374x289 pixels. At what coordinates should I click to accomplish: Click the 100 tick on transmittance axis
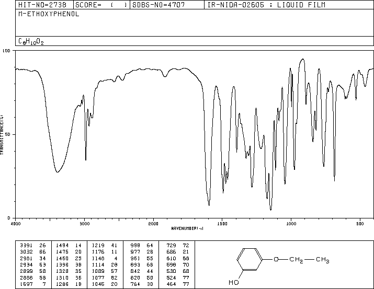click(6, 51)
